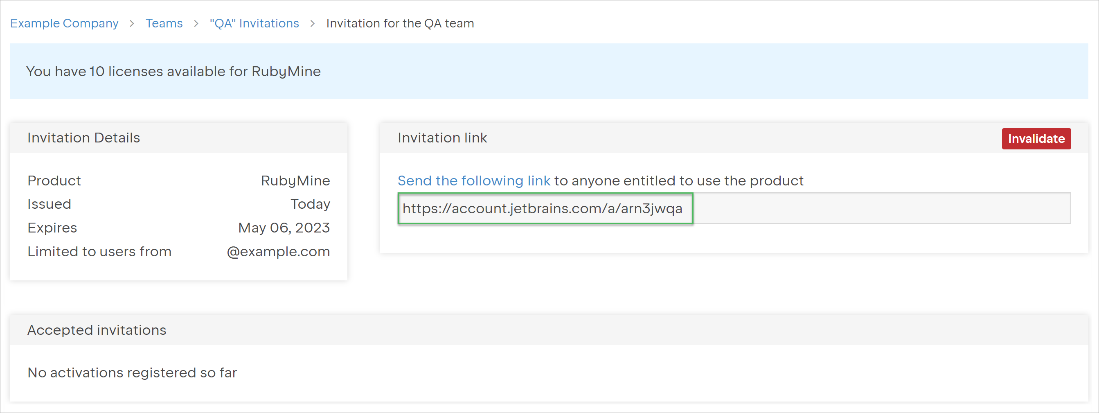Screen dimensions: 1099x413
Task: Click the 'Send the following link' hyperlink
Action: pyautogui.click(x=473, y=181)
